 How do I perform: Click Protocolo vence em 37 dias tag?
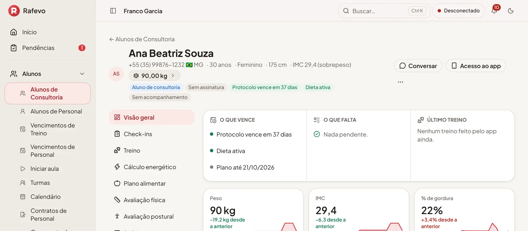[265, 87]
